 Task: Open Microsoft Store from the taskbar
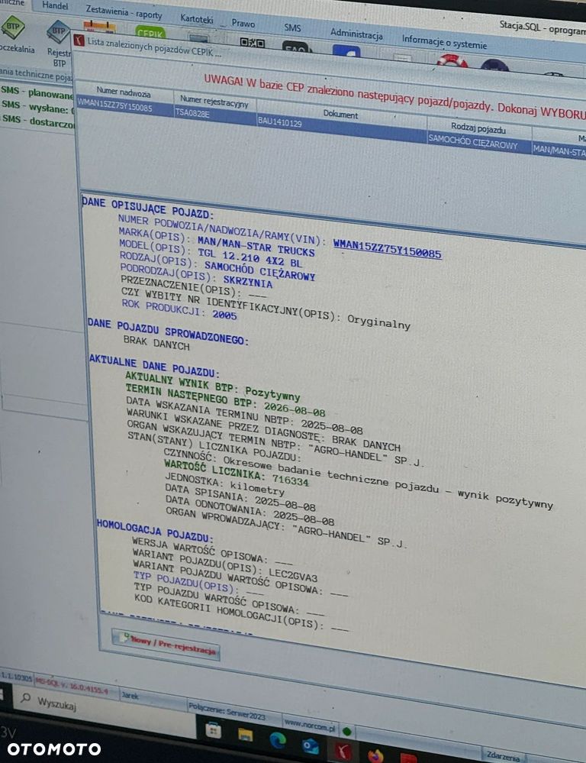pyautogui.click(x=214, y=730)
